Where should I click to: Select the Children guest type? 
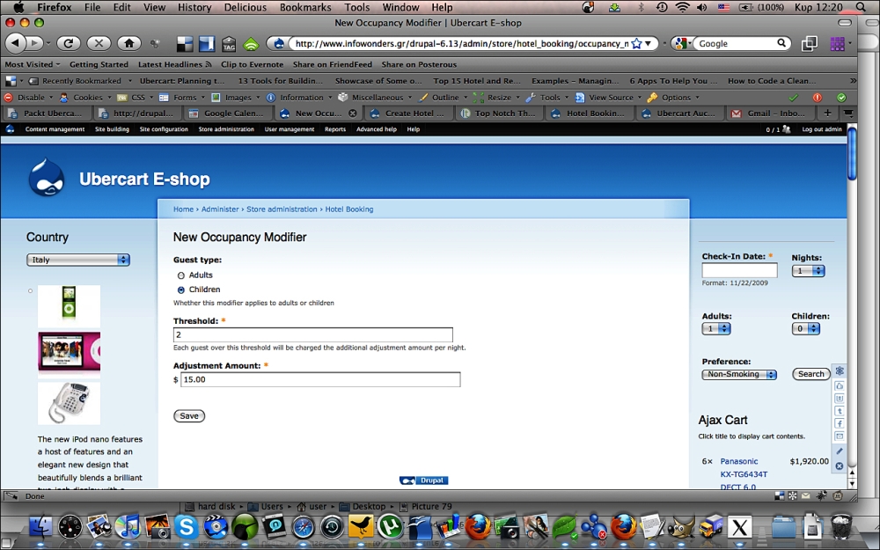click(x=181, y=290)
